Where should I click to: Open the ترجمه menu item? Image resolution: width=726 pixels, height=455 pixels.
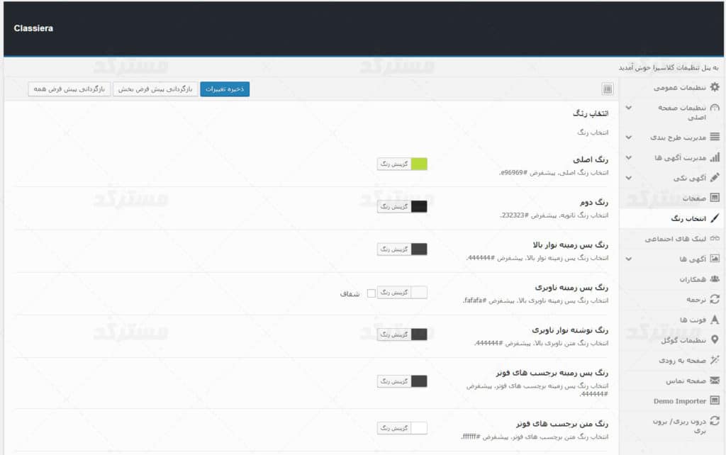672,300
